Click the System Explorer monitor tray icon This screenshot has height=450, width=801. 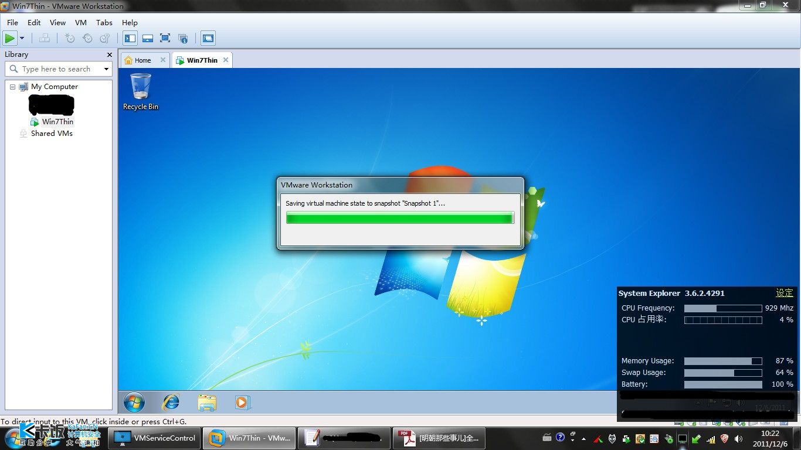[683, 439]
